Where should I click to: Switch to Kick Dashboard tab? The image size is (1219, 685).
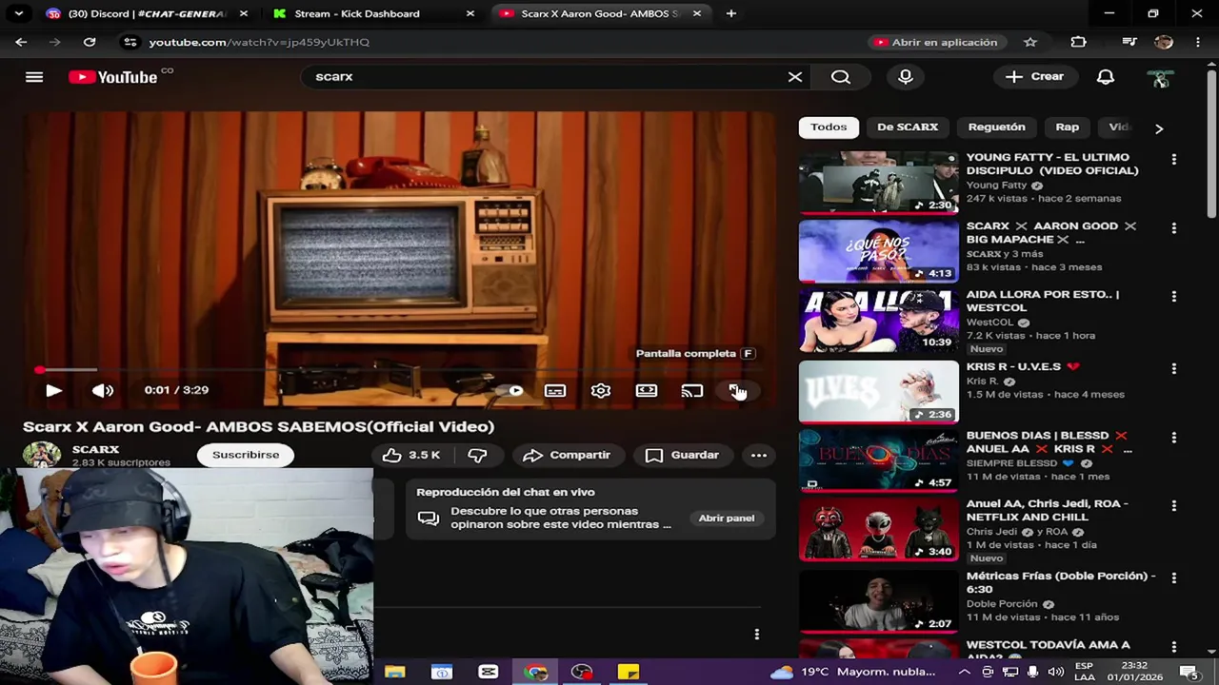pyautogui.click(x=357, y=13)
